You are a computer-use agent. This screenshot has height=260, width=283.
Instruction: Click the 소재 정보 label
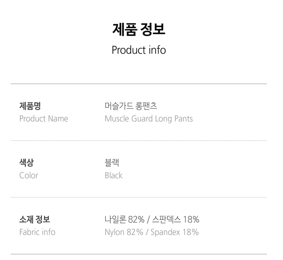(x=35, y=219)
